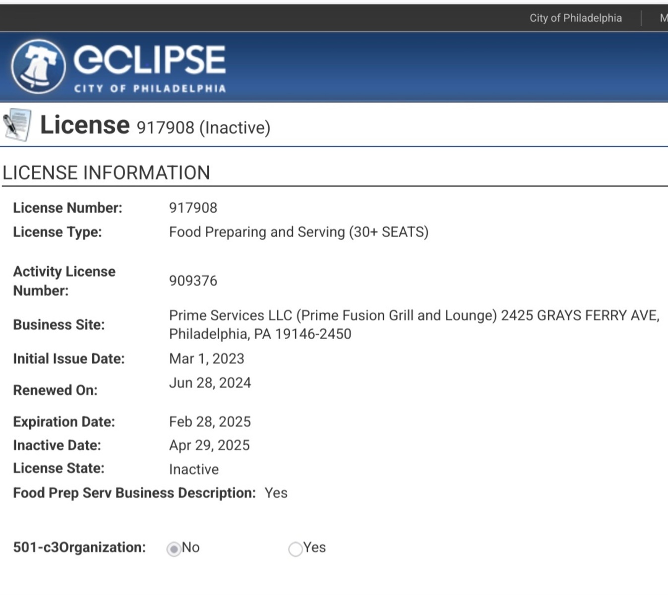Screen dimensions: 668x595
Task: Click the Expiration Date: label
Action: [x=64, y=421]
